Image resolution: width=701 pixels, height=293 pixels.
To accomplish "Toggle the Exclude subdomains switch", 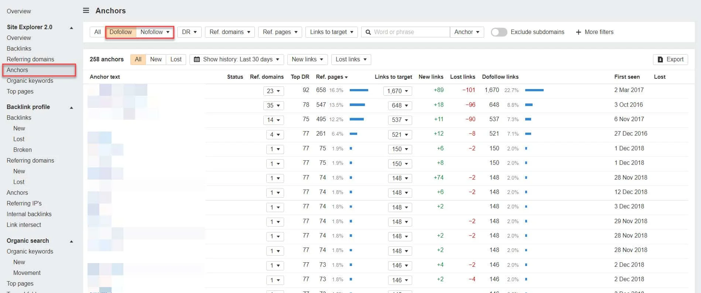I will coord(499,32).
